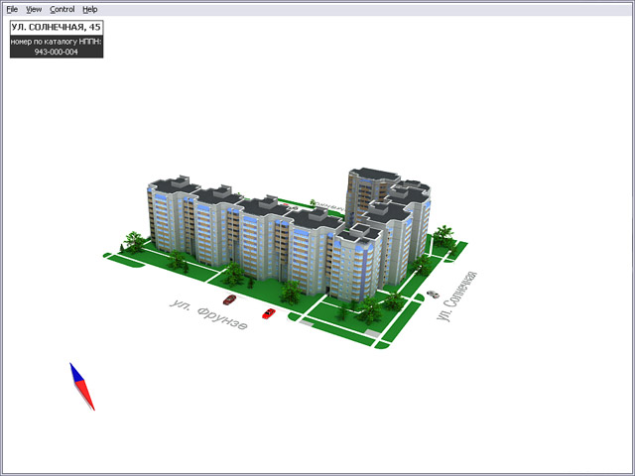The image size is (635, 476).
Task: Click the small red car behind the building
Action: point(289,208)
